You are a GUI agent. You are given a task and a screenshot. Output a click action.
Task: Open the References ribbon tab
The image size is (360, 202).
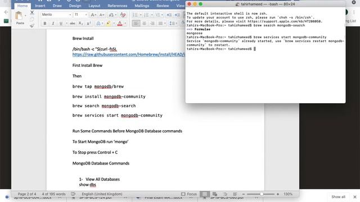point(118,6)
